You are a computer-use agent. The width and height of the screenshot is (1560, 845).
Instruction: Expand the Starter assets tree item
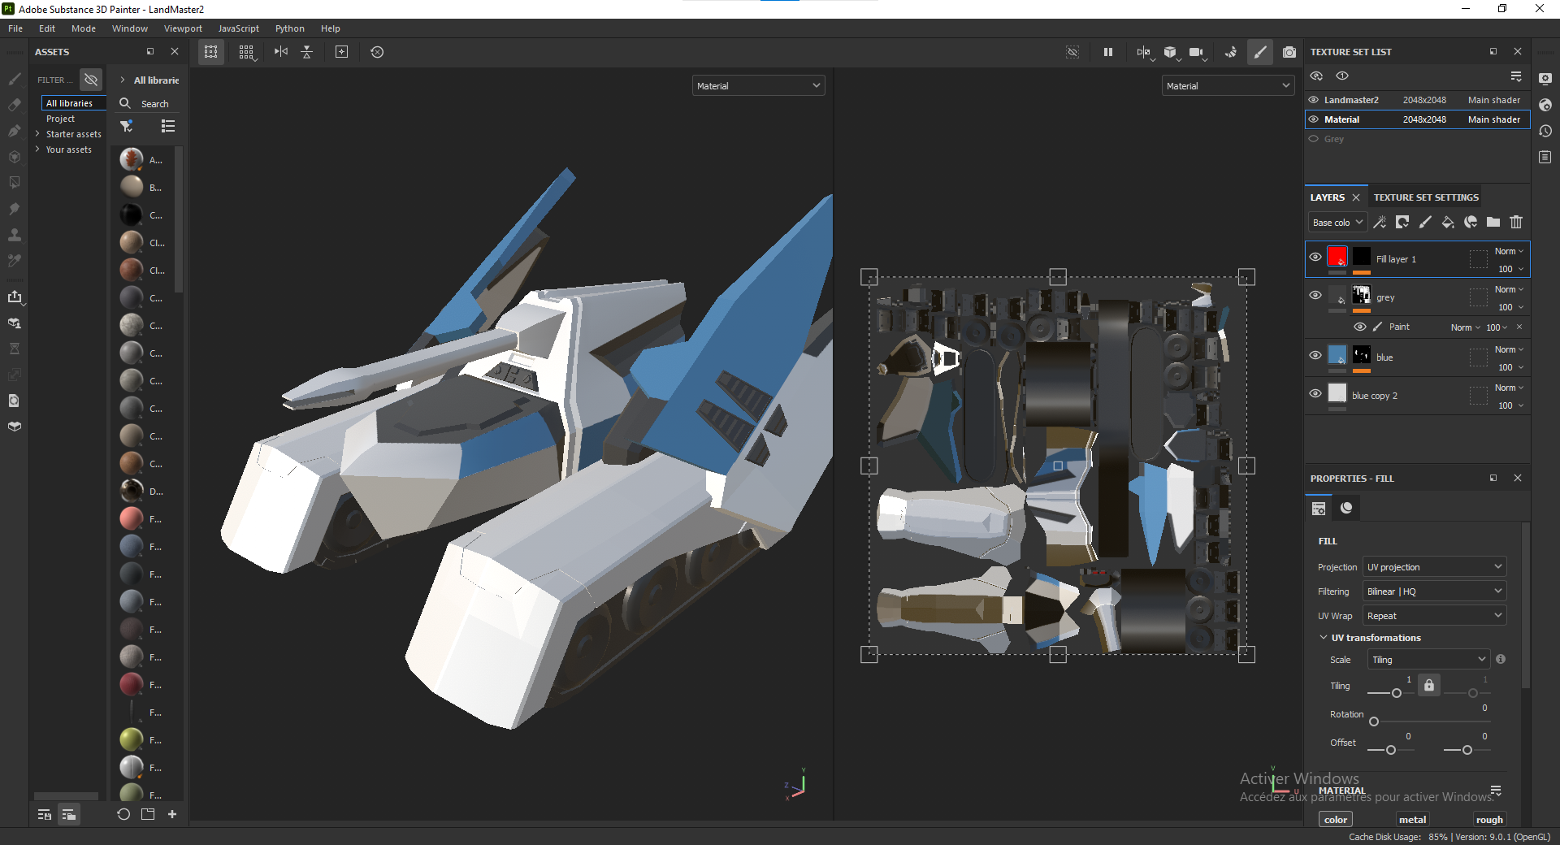click(37, 134)
